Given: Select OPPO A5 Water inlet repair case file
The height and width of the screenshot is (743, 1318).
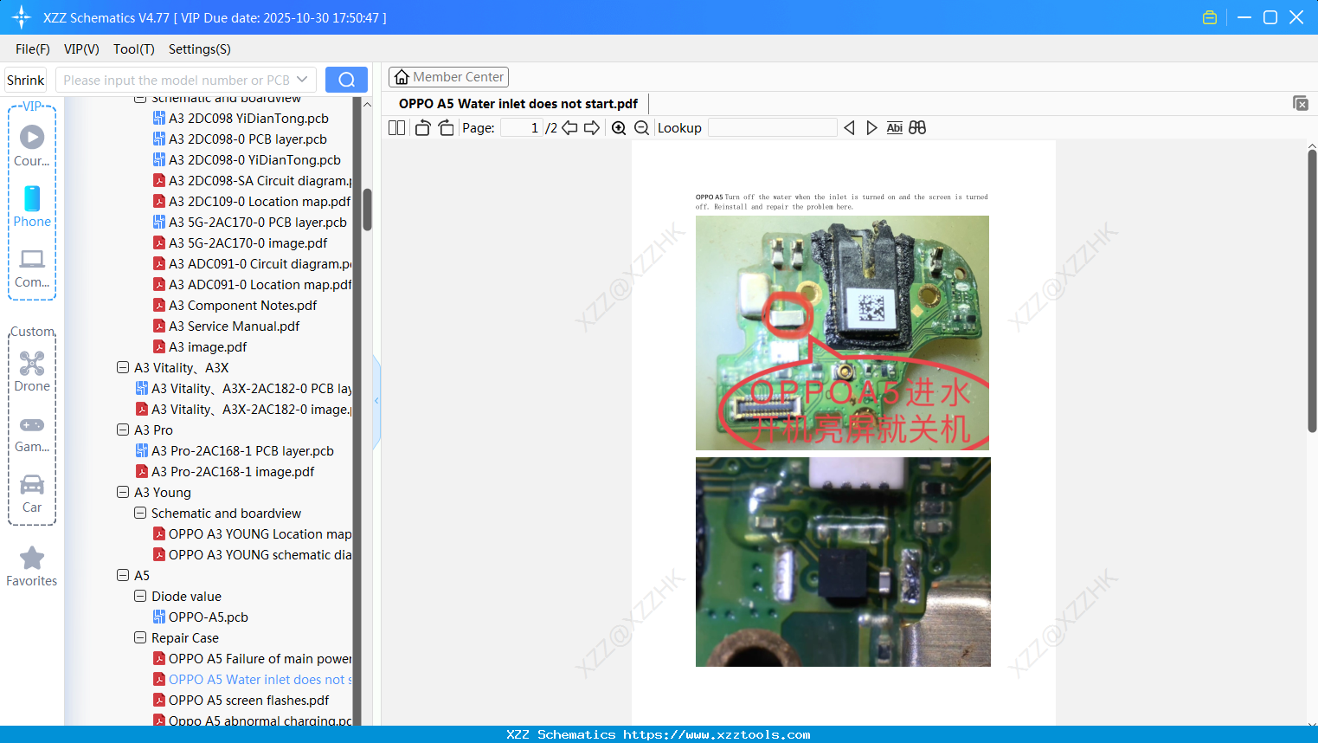Looking at the screenshot, I should (252, 679).
